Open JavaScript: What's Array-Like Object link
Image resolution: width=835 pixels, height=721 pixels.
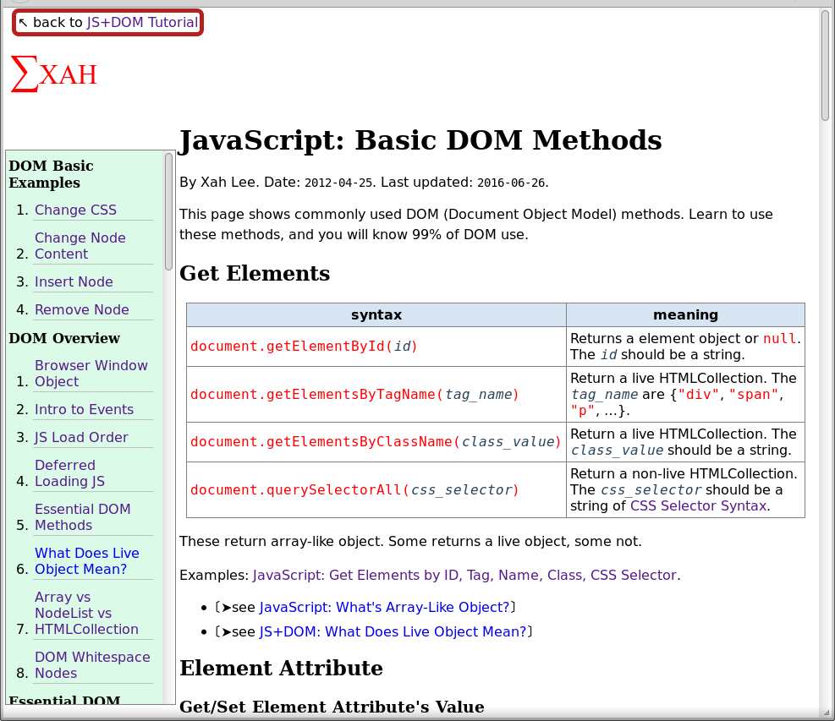[x=384, y=607]
